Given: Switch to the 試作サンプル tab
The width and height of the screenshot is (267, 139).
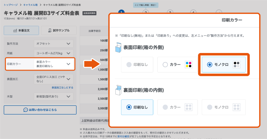Looking at the screenshot, I should [x=59, y=30].
